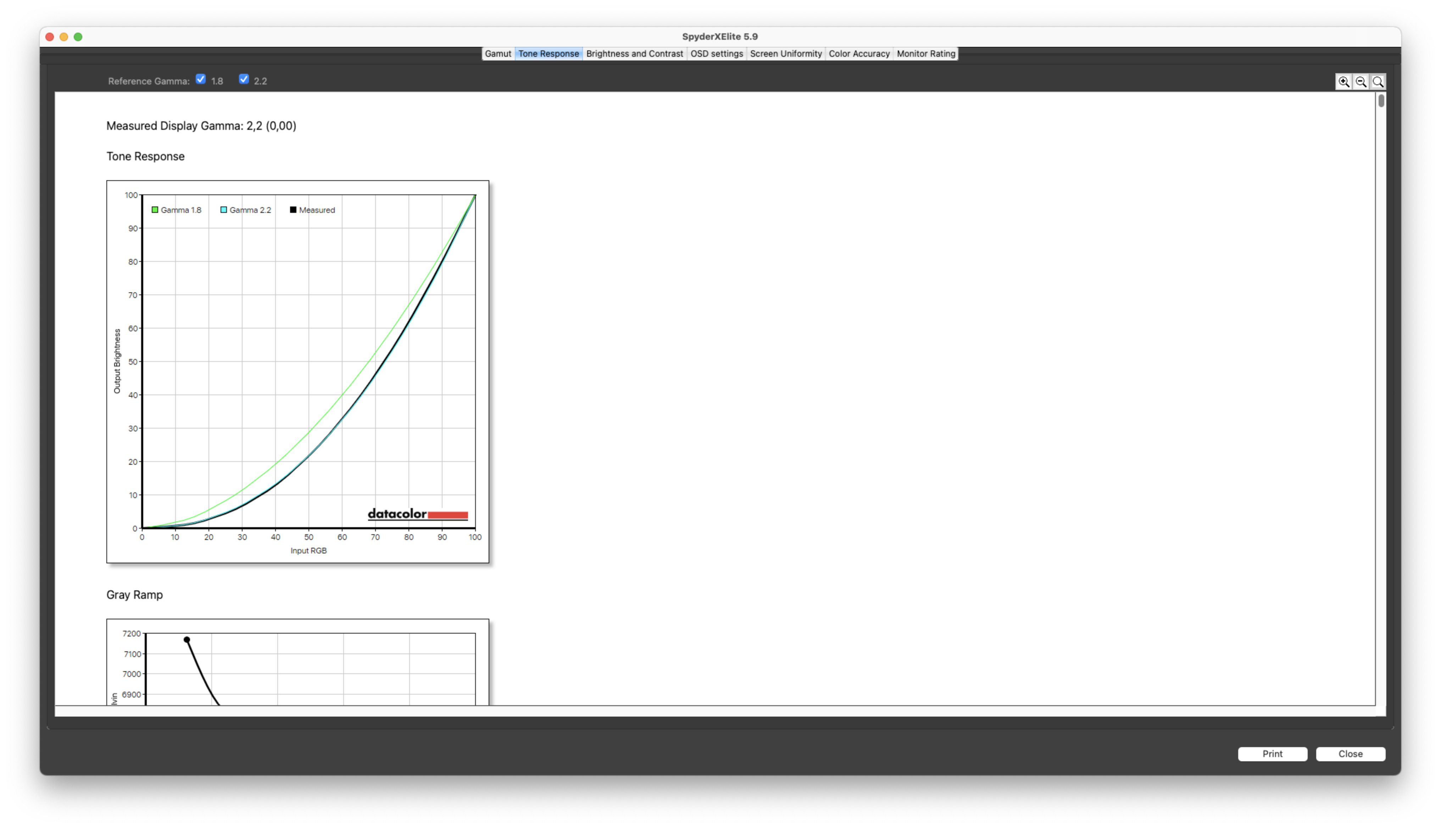Uncheck the 2.2 reference gamma checkbox
The width and height of the screenshot is (1441, 828).
point(244,79)
